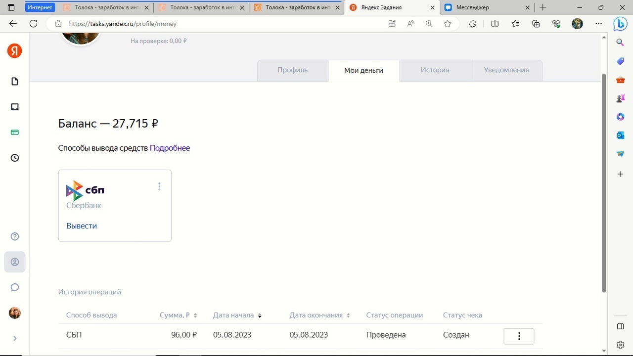The image size is (633, 356).
Task: Open the Яндекс logo in the sidebar
Action: point(14,51)
